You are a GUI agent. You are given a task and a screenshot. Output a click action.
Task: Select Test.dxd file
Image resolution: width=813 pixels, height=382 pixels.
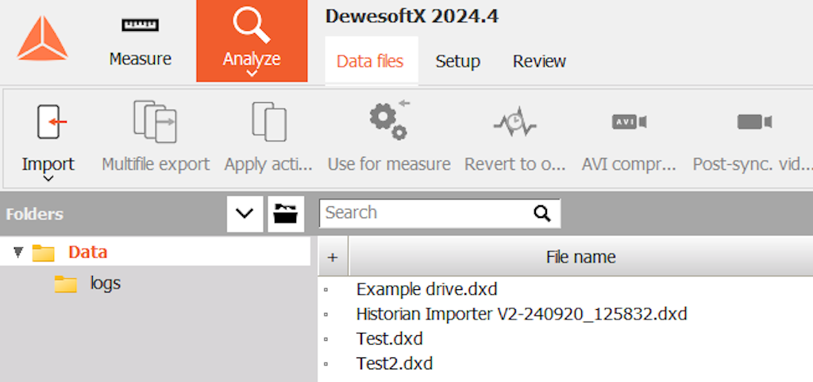click(389, 338)
